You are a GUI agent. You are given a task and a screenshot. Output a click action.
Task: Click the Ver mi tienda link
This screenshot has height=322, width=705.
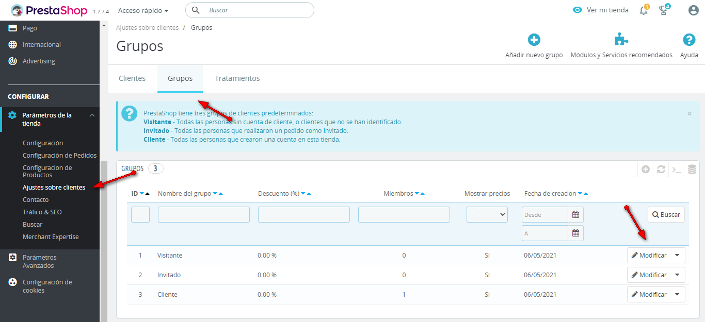(607, 10)
